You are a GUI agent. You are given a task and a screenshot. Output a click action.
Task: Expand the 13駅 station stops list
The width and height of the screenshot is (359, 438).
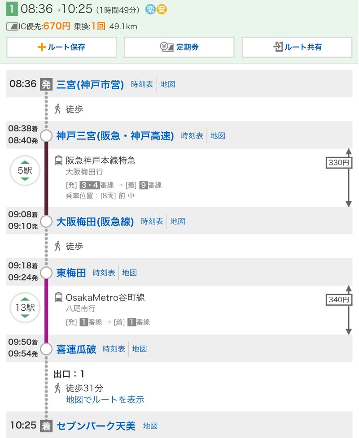tap(25, 308)
